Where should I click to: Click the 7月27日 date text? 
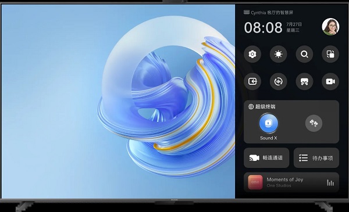294,24
